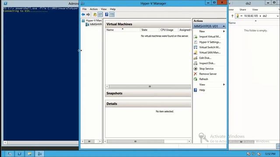Click the blue Help toolbar icon
This screenshot has height=157, width=280.
pyautogui.click(x=107, y=14)
